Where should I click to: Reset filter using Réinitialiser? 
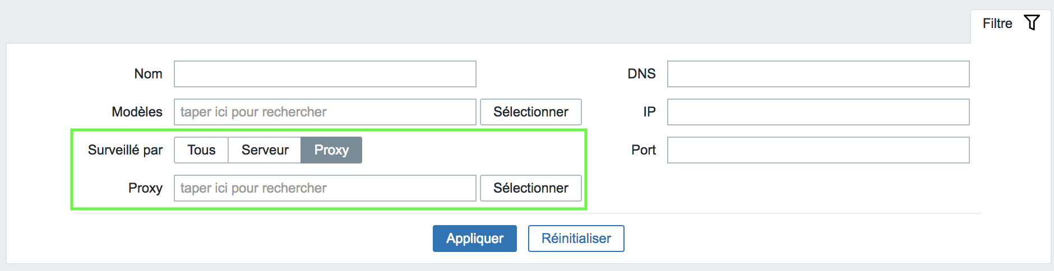pyautogui.click(x=576, y=239)
